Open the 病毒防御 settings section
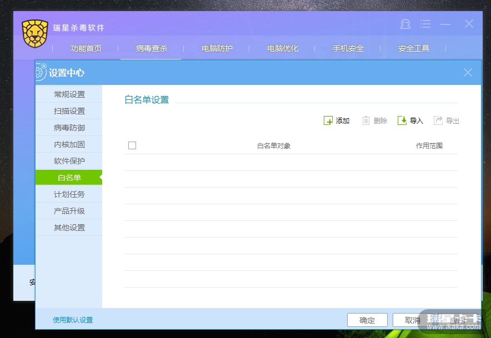Screen dimensions: 491x338 69,128
